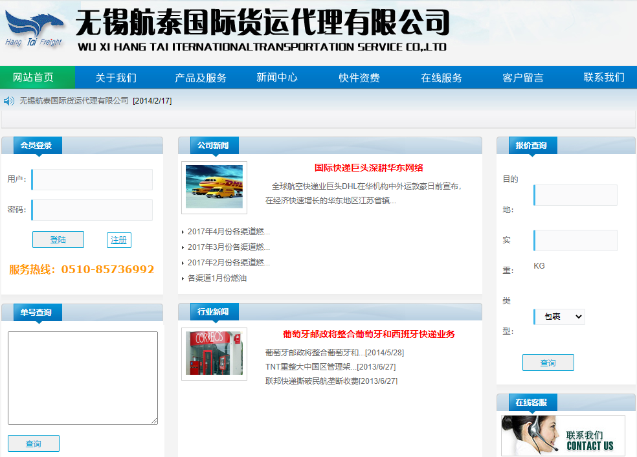
Task: Click inside the 用户 username field
Action: click(x=91, y=180)
